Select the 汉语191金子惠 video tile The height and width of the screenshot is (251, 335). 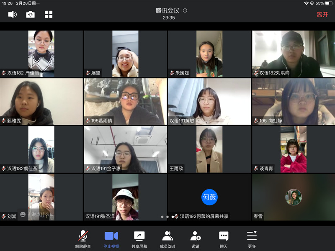pos(125,149)
